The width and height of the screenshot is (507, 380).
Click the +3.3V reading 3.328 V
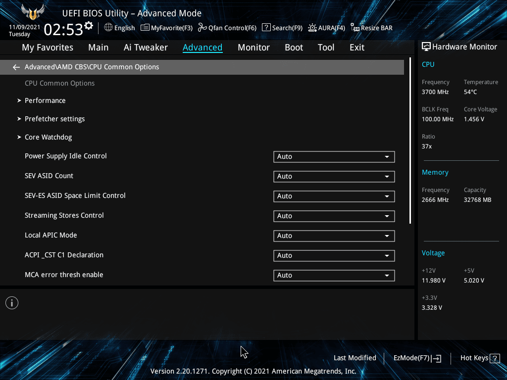[432, 308]
